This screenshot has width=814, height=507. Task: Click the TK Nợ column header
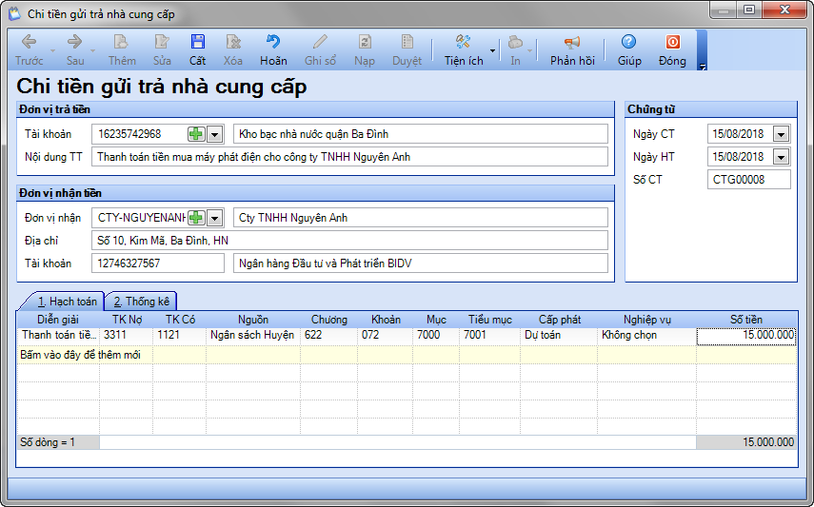[x=127, y=320]
